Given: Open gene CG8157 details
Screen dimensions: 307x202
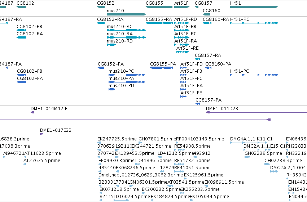Looking at the screenshot, I should (197, 7).
